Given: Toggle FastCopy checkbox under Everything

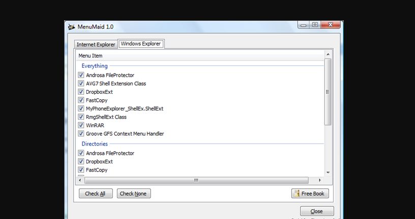Looking at the screenshot, I should tap(81, 100).
